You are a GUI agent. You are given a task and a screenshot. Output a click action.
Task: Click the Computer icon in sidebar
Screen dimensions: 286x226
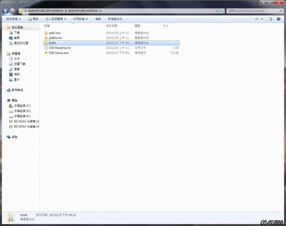8,100
